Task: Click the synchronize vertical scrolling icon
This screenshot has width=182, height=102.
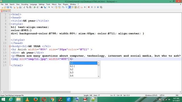Action: (x=56, y=7)
